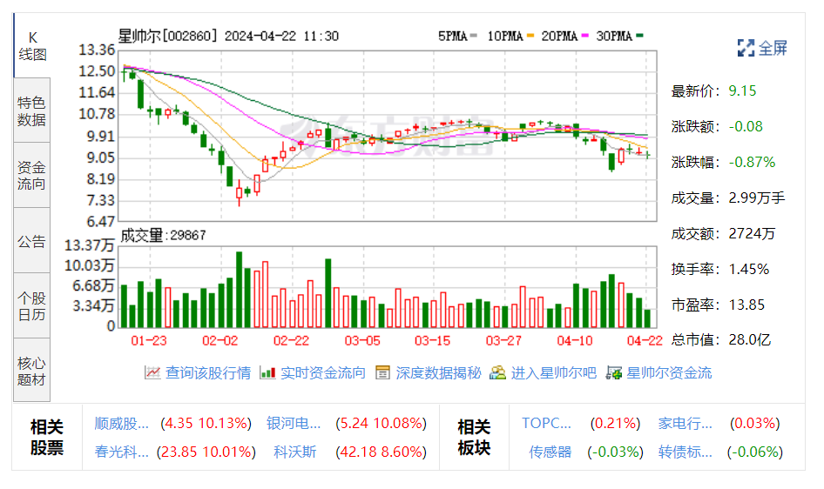Click the chart icon beside 查询该股行情

click(152, 372)
